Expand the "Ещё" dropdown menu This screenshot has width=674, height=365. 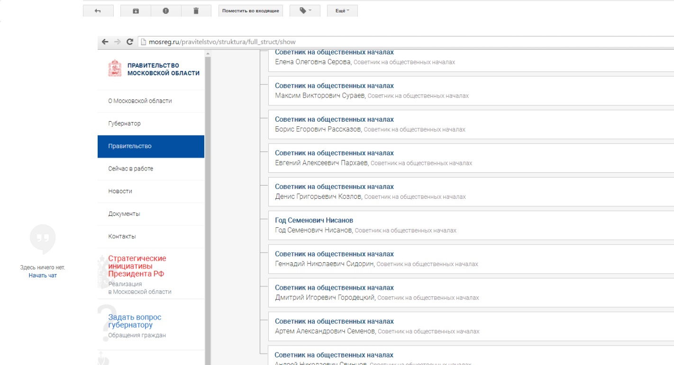coord(342,11)
